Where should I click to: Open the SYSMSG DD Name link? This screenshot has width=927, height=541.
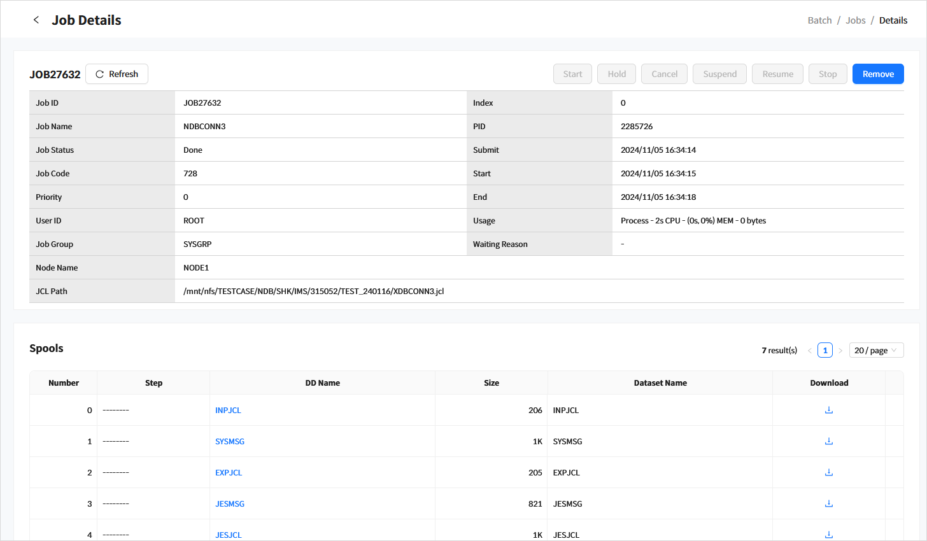coord(230,442)
